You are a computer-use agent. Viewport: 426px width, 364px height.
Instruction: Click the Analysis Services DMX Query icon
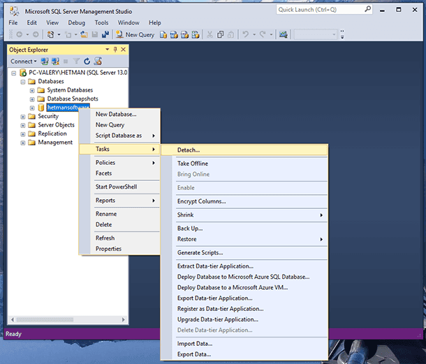coord(185,34)
